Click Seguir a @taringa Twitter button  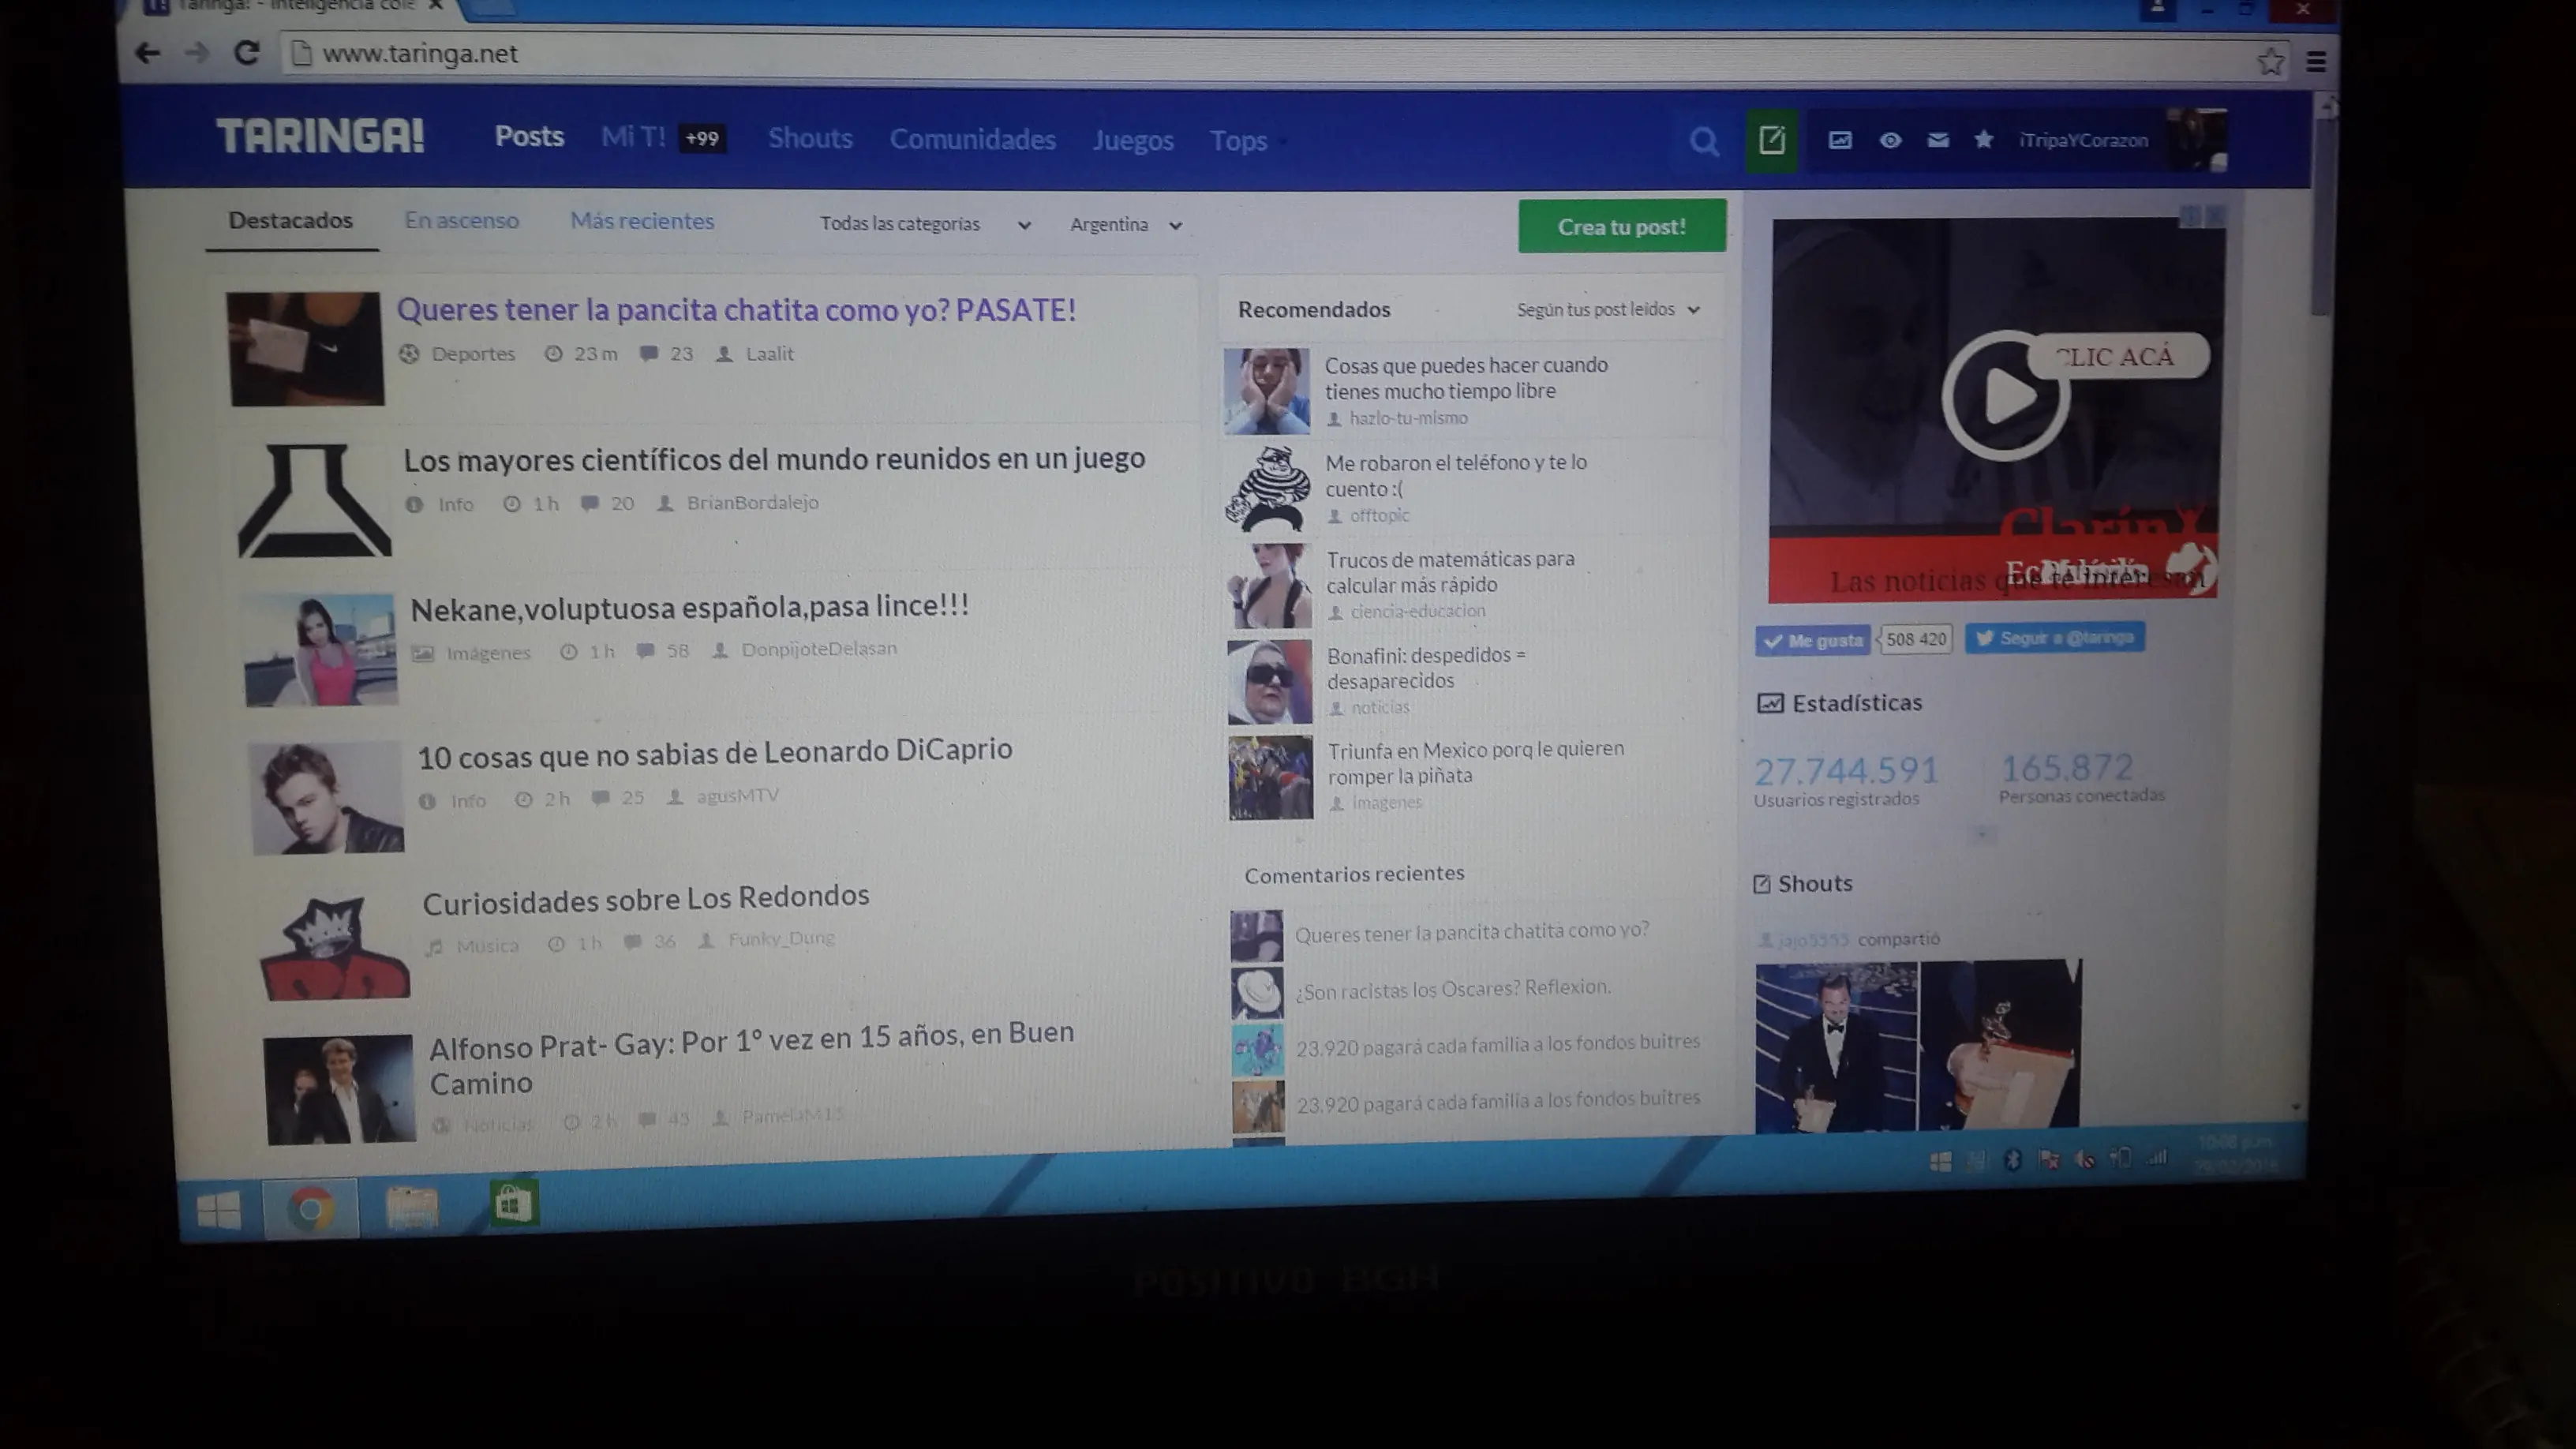[x=2054, y=638]
